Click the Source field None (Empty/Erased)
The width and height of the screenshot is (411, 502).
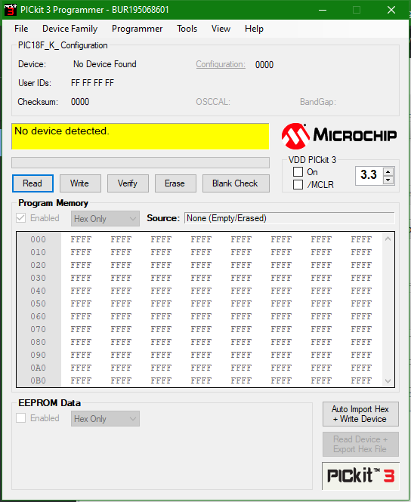(289, 218)
